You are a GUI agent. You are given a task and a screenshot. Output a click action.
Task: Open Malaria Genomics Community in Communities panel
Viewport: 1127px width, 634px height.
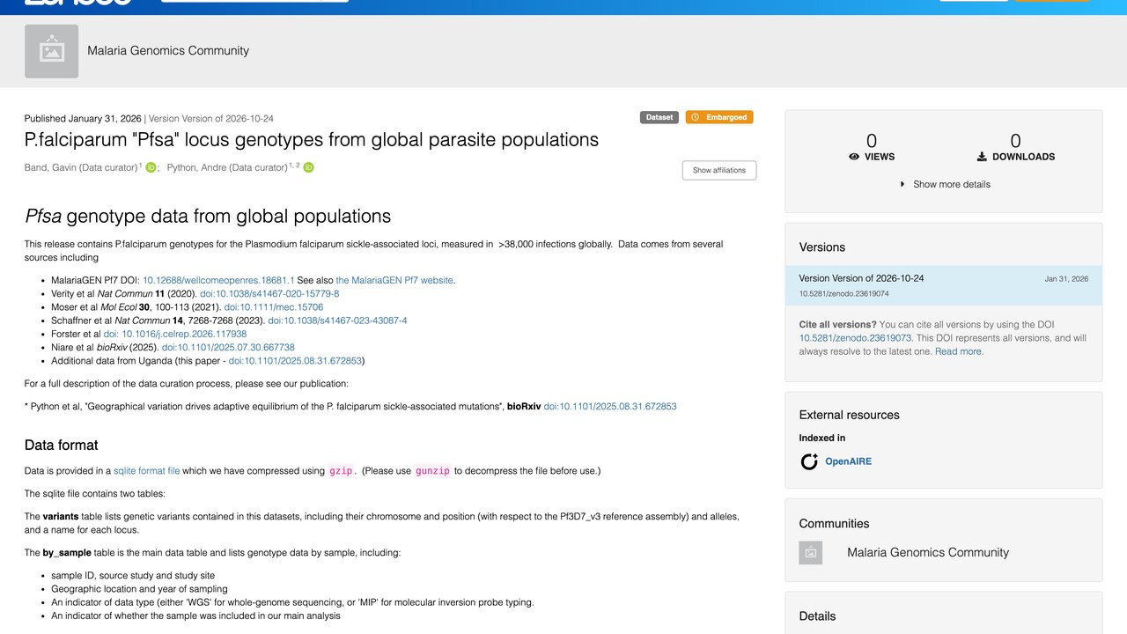pos(928,553)
